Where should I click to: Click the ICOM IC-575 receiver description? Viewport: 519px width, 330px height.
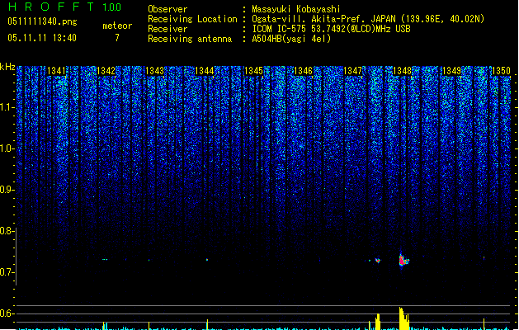click(x=331, y=29)
